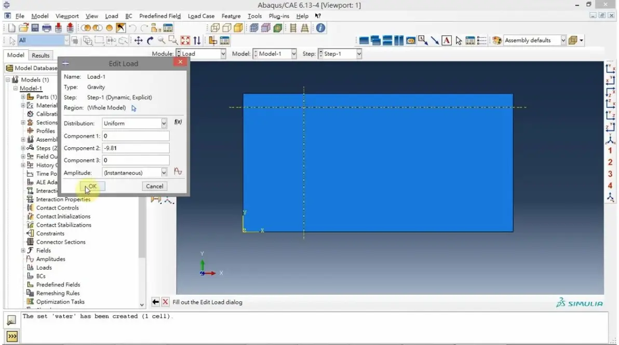Open the Step-1 step dropdown
The image size is (619, 345).
click(x=359, y=53)
